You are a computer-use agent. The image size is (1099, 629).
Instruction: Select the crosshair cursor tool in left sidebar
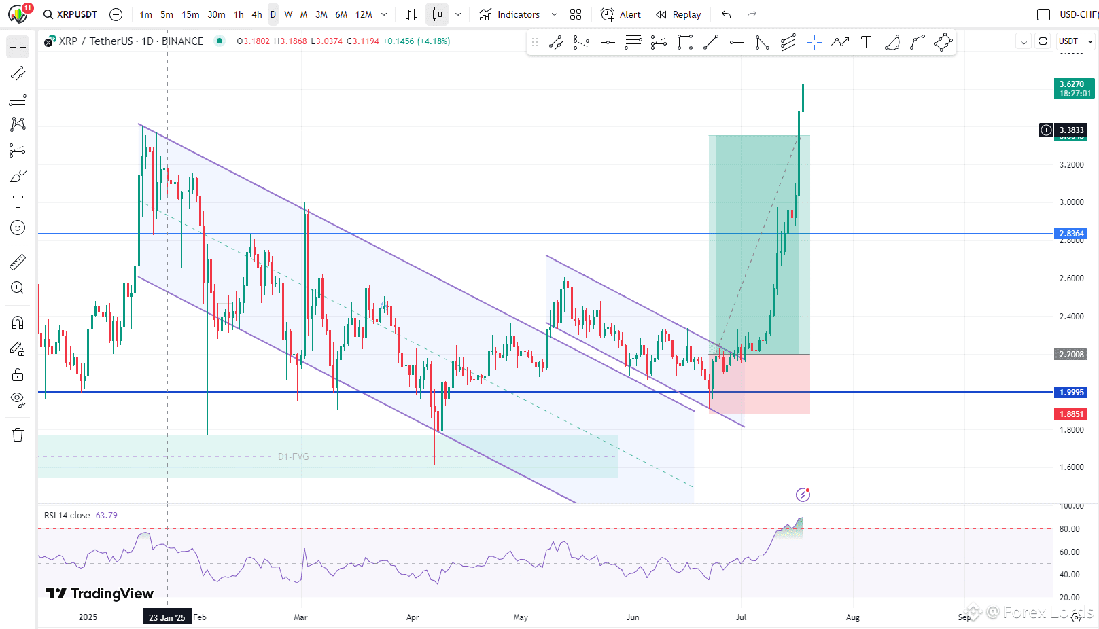(18, 47)
